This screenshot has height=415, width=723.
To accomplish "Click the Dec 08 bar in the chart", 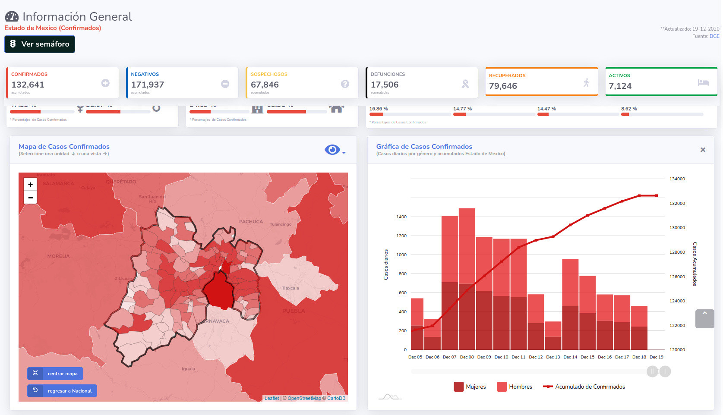I will (x=467, y=279).
